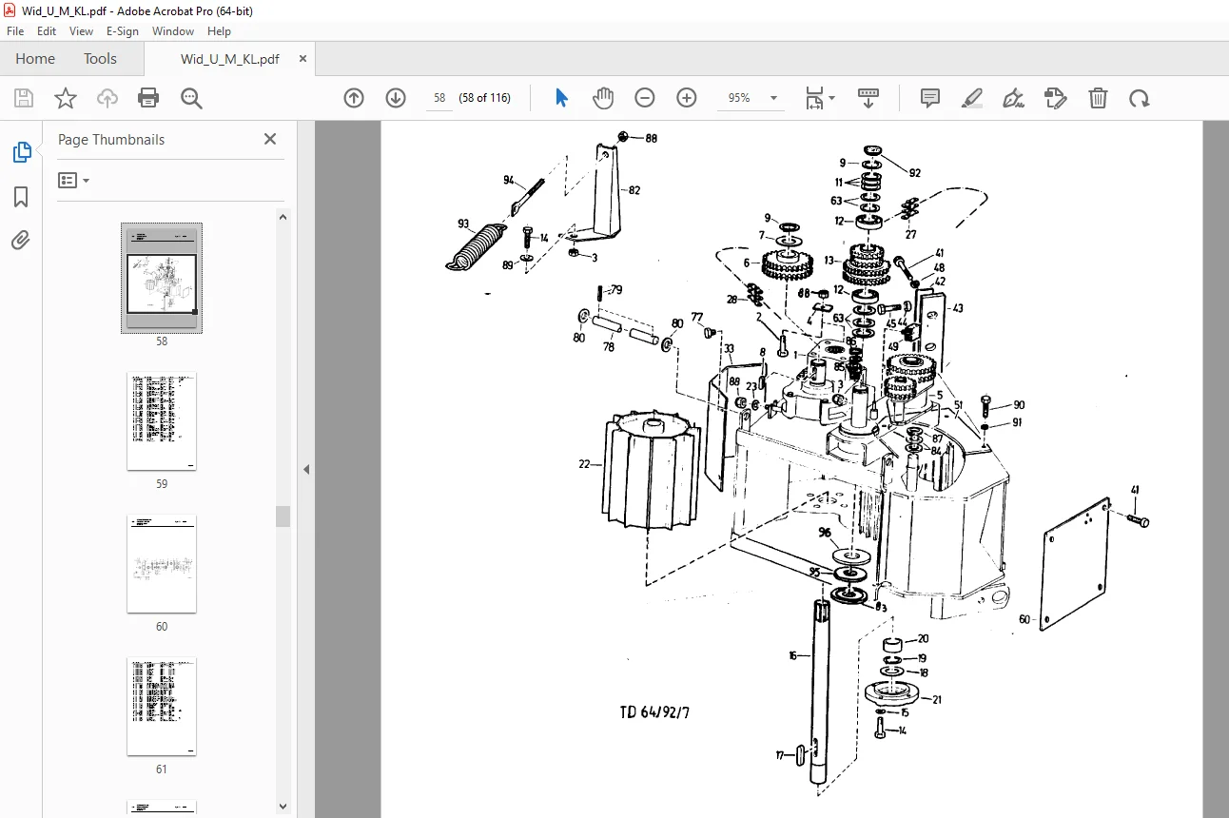The width and height of the screenshot is (1229, 818).
Task: Open the View menu
Action: (82, 31)
